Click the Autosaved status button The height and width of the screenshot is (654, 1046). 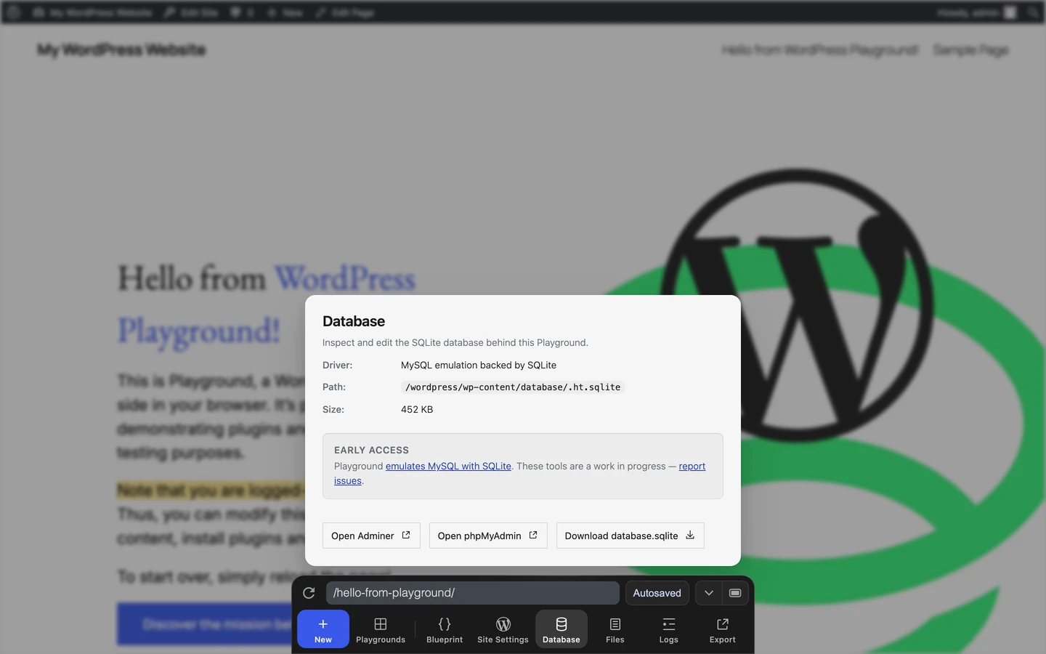[657, 593]
